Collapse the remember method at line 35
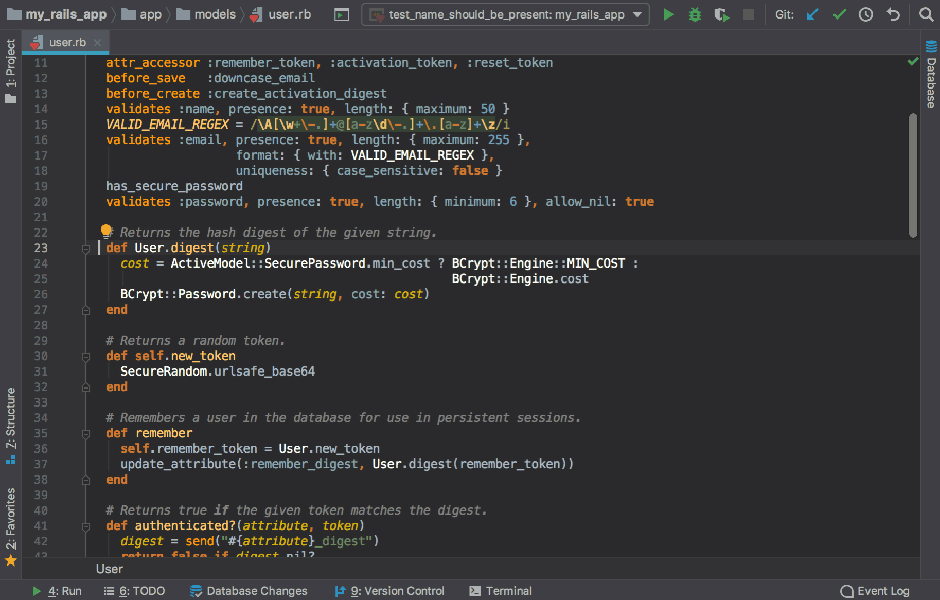940x600 pixels. coord(86,434)
